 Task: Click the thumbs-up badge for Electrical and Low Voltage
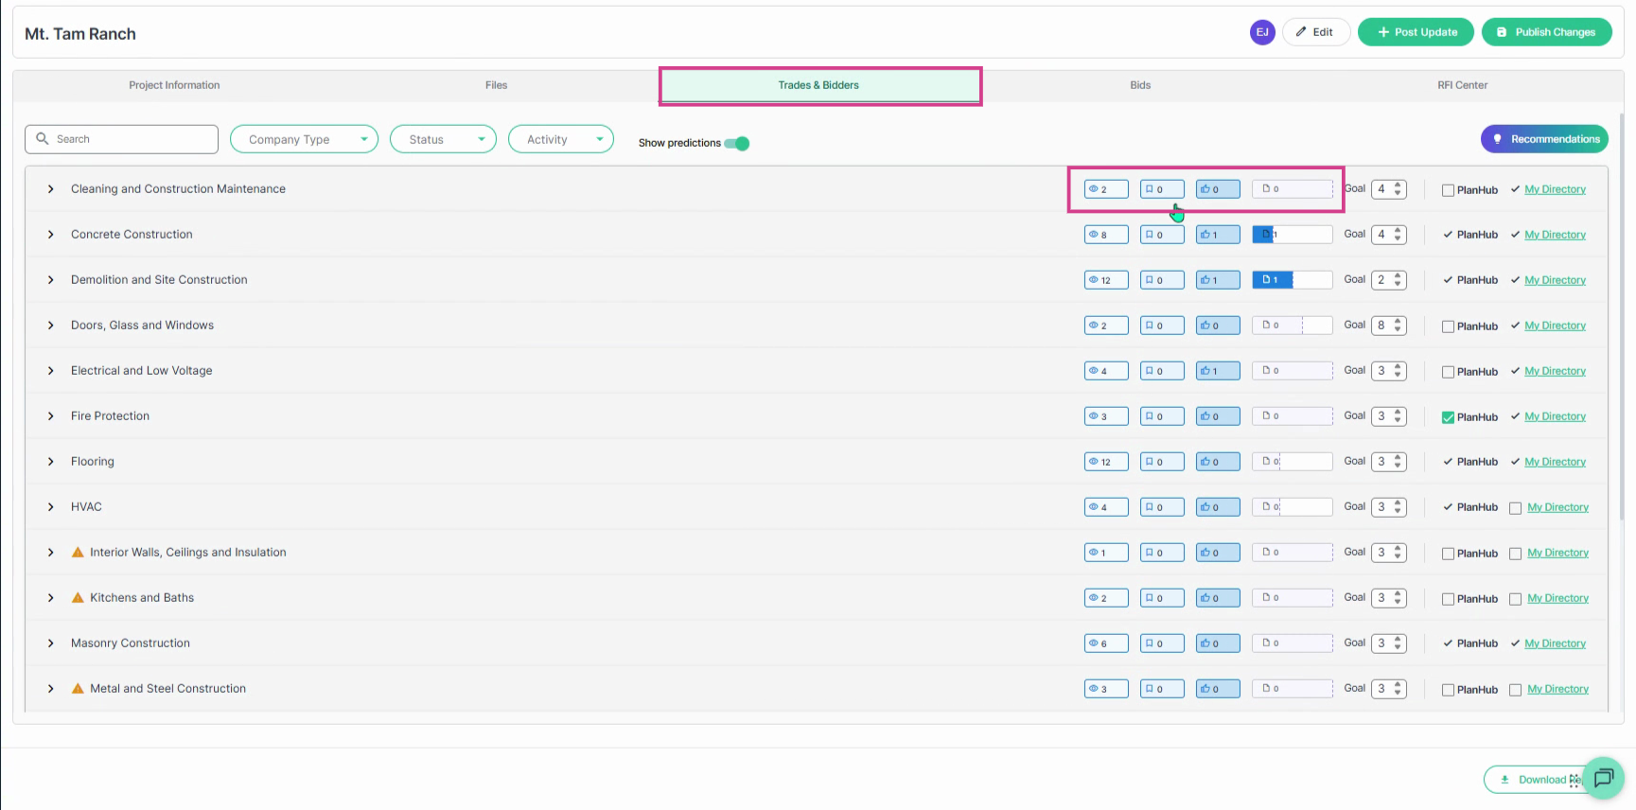1218,371
